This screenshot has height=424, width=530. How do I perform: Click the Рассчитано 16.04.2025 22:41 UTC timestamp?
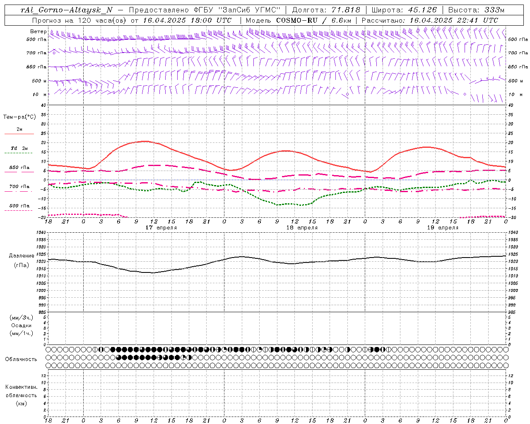[x=430, y=20]
